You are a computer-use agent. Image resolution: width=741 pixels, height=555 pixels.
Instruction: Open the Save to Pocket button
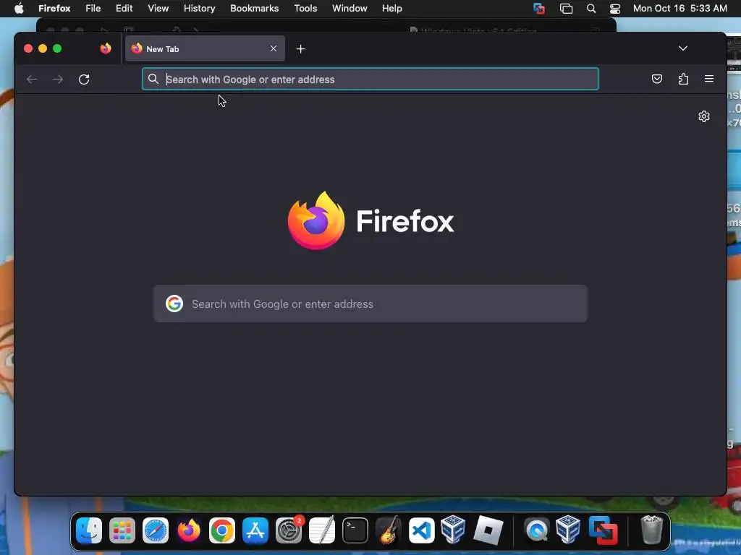[x=657, y=79]
